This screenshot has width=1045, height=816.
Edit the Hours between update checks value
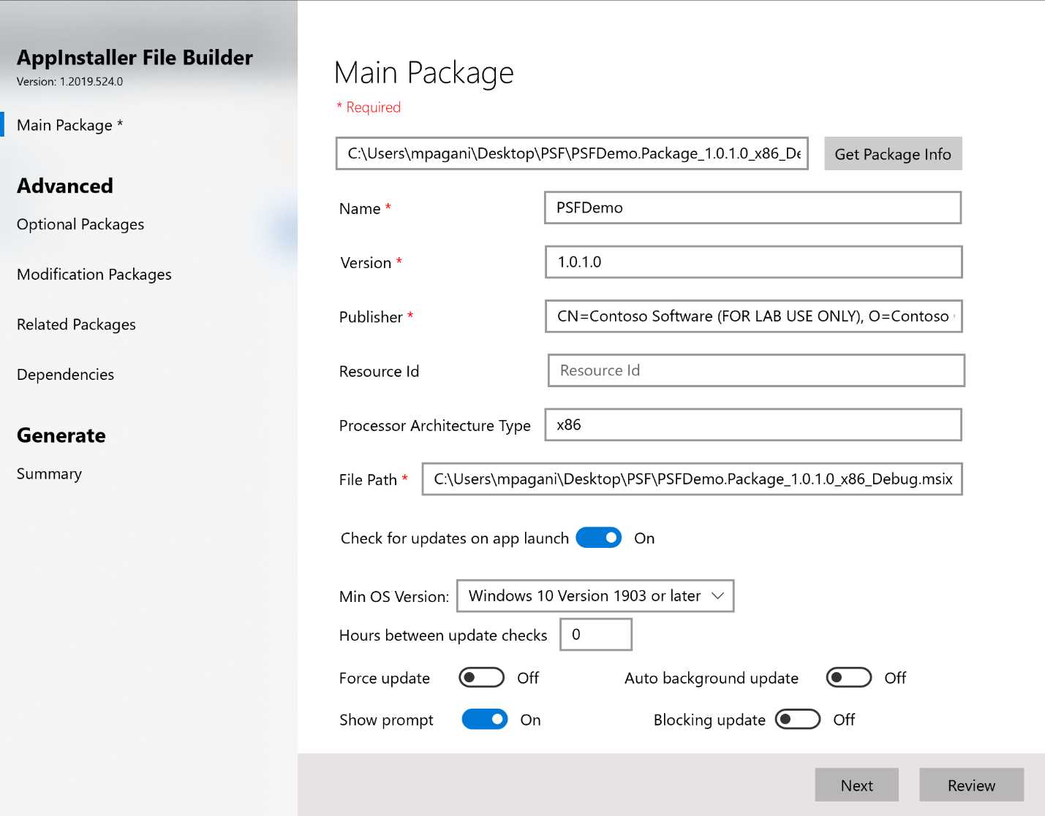pos(595,634)
